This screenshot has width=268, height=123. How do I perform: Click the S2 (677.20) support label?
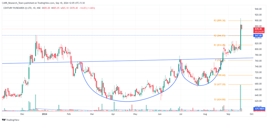coord(219,84)
